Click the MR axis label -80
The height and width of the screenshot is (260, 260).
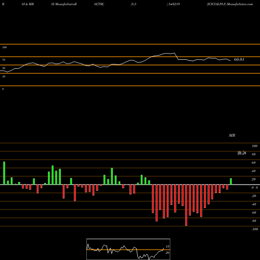[x=254, y=221]
